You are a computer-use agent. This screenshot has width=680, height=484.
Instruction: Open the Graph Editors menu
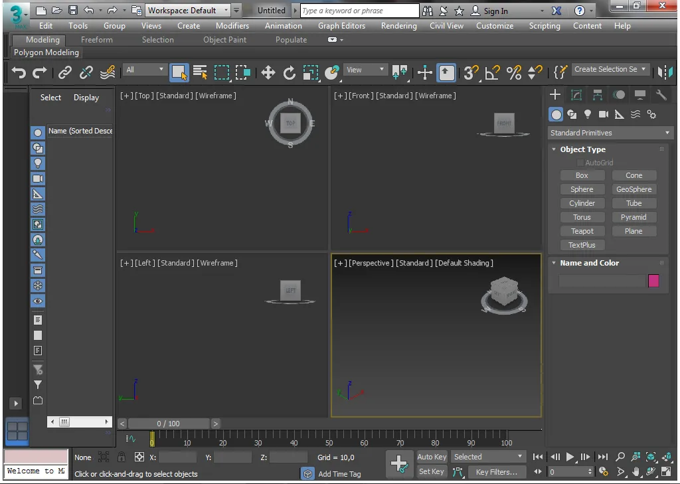342,26
